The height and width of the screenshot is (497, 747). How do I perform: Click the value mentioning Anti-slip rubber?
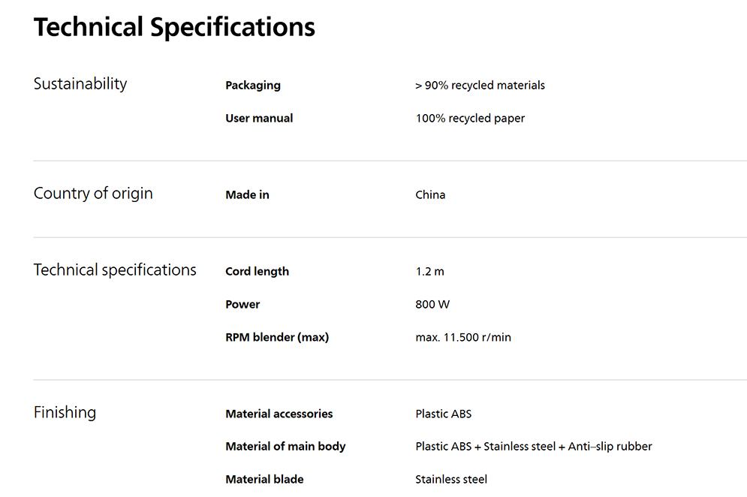pos(533,447)
